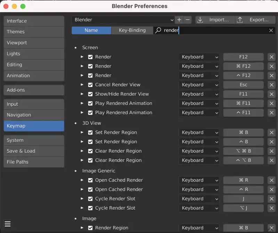Open Keyboard dropdown for ⌥ J Cycle Render Slot
This screenshot has width=278, height=233.
(x=199, y=208)
